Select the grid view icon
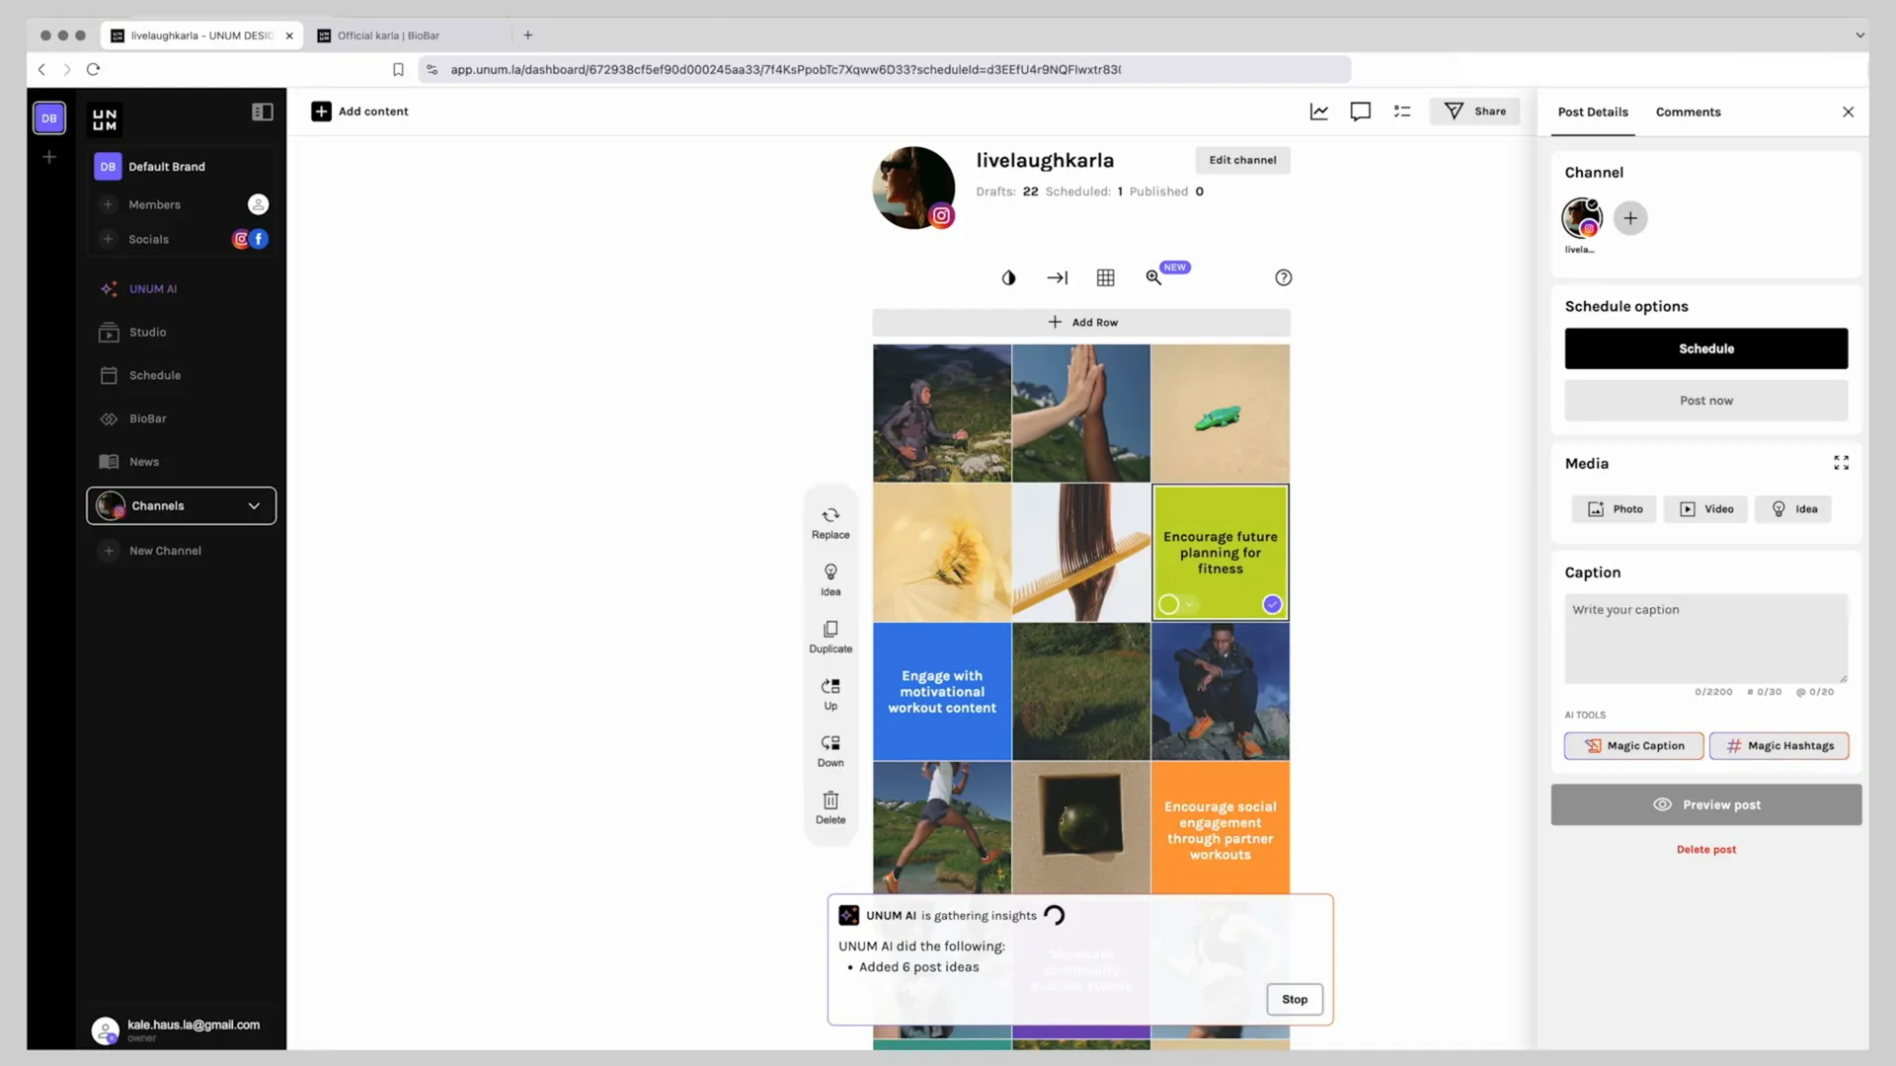The width and height of the screenshot is (1896, 1066). 1104,277
